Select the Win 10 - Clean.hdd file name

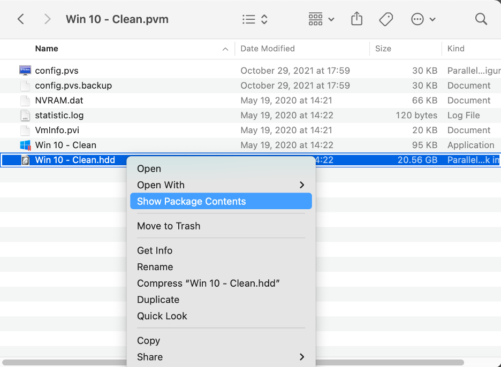pyautogui.click(x=75, y=160)
